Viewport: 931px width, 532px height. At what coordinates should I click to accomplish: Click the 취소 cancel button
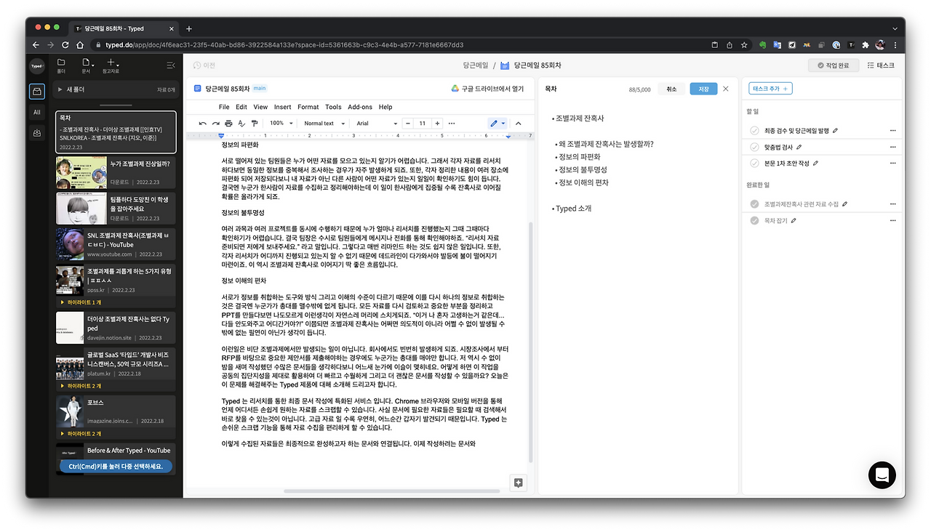[671, 89]
